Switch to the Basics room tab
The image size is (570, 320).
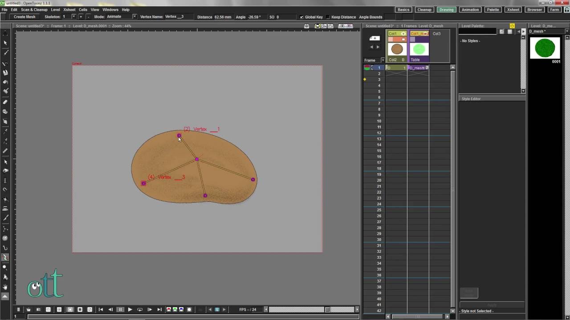pyautogui.click(x=403, y=10)
